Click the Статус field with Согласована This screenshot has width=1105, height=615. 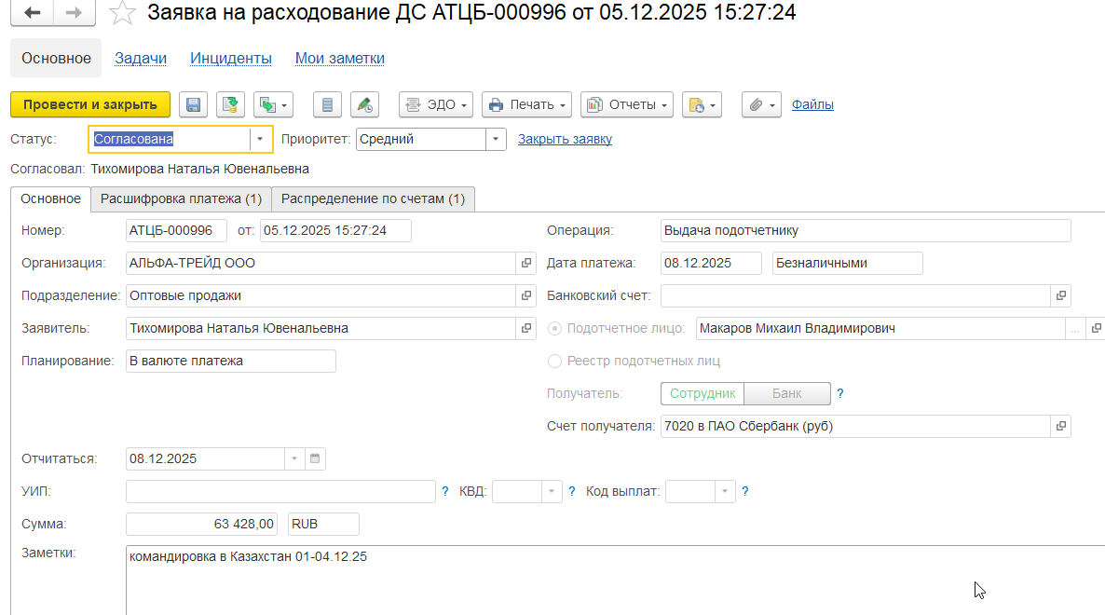click(x=170, y=140)
